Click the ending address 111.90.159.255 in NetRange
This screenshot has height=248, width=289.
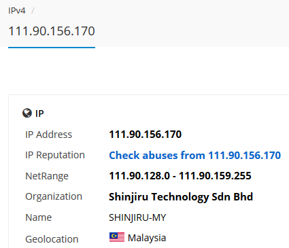pos(215,176)
